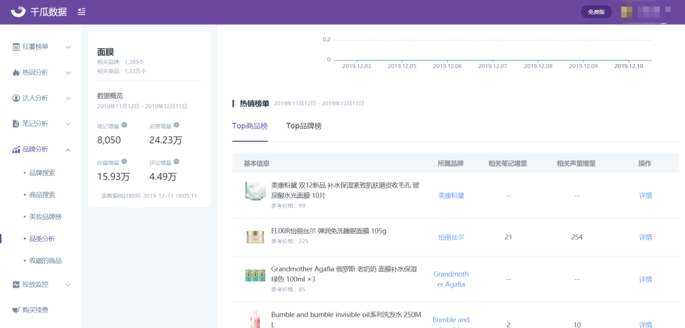Click the 所属品牌 column header
The height and width of the screenshot is (328, 685).
pos(450,163)
